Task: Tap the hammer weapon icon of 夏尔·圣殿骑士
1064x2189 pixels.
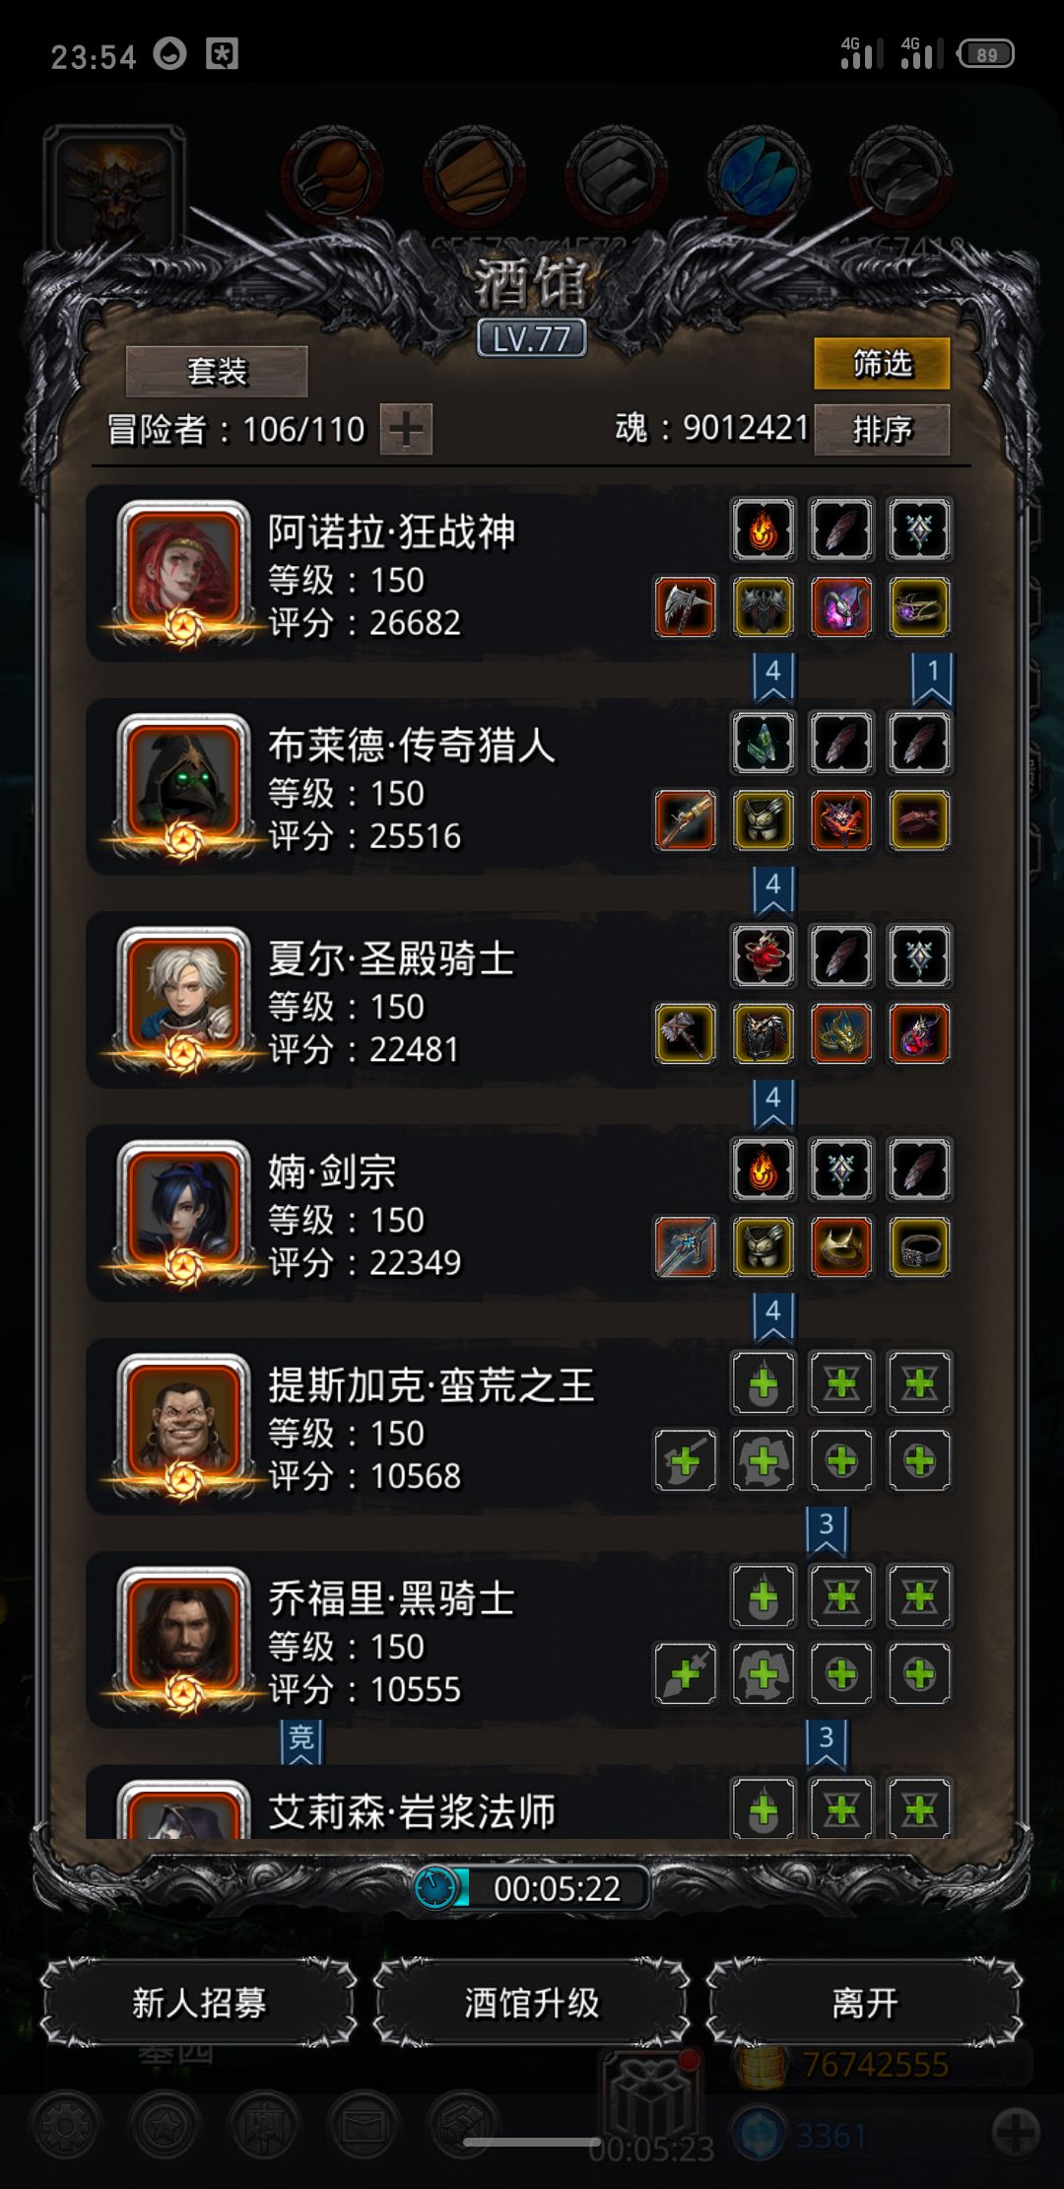Action: click(x=685, y=1033)
